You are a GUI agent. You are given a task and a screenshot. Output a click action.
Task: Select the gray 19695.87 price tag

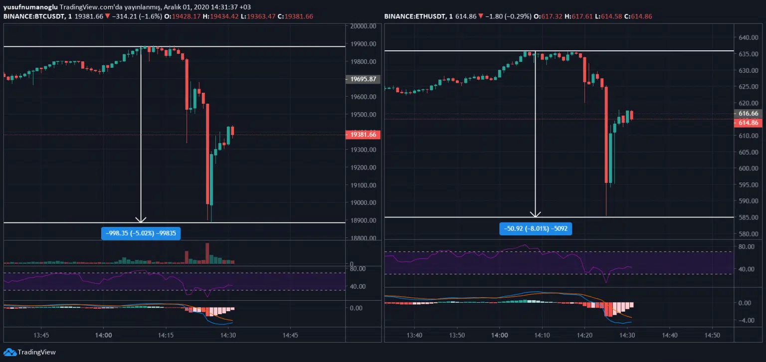tap(363, 79)
